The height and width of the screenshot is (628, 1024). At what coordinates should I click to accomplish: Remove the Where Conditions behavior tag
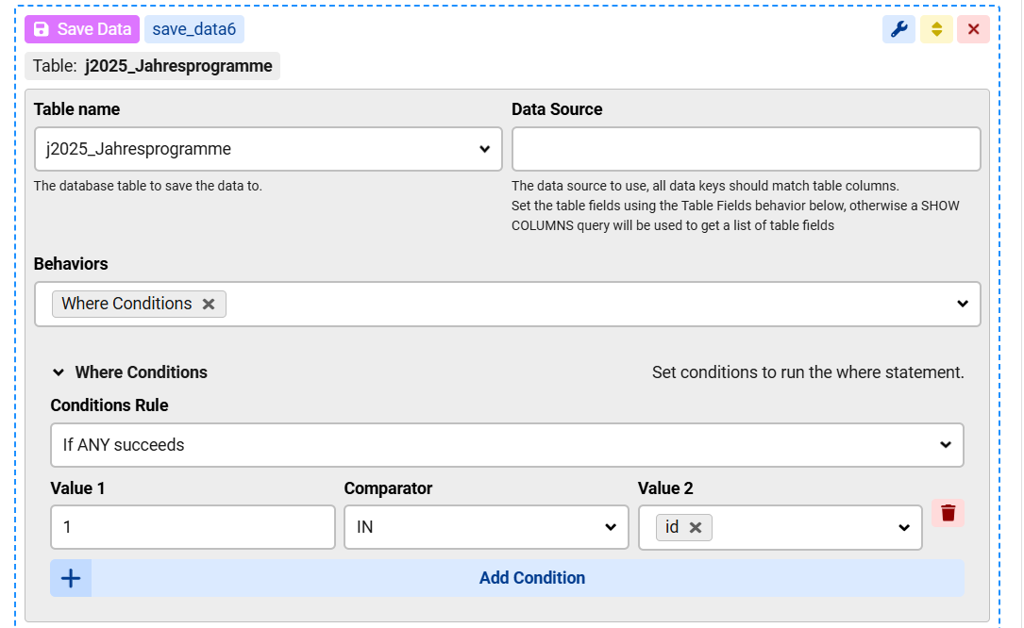tap(209, 304)
